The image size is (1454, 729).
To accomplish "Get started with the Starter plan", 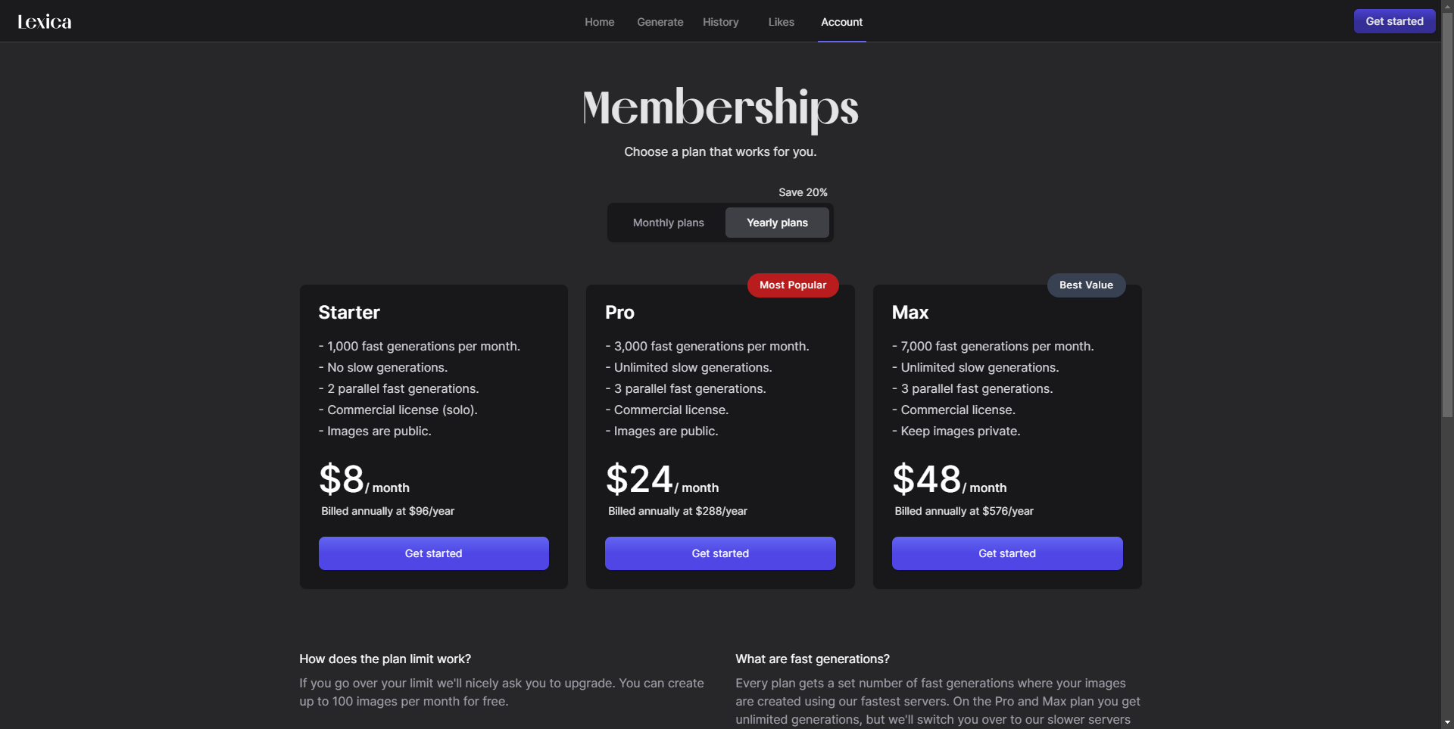I will tap(433, 553).
